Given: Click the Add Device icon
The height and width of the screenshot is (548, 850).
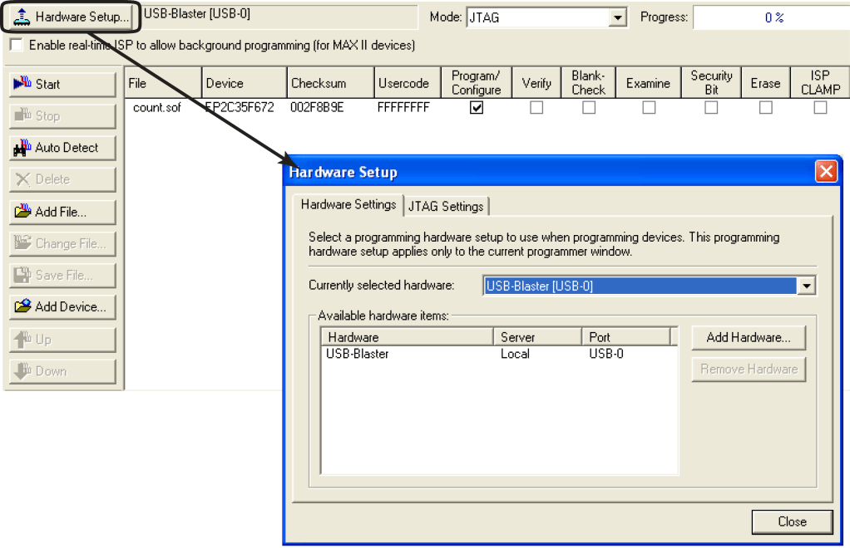Looking at the screenshot, I should (22, 306).
